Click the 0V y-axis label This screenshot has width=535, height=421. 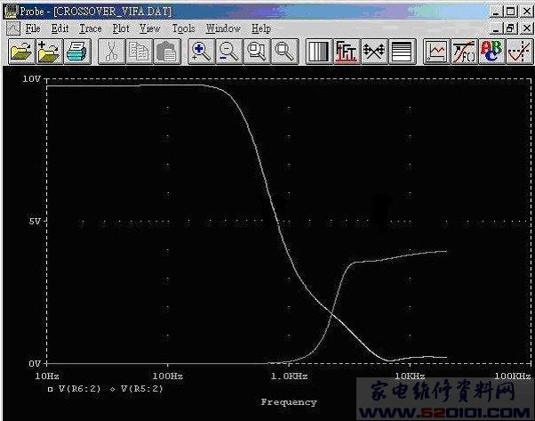coord(35,363)
